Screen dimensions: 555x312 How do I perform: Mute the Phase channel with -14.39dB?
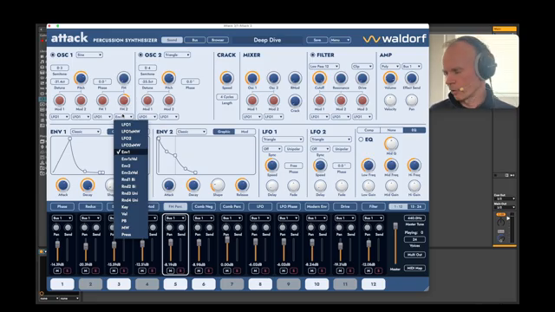point(57,270)
